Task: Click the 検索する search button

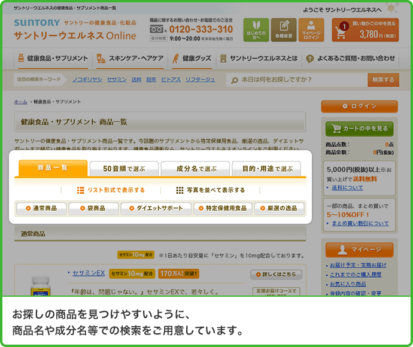Action: pos(383,80)
